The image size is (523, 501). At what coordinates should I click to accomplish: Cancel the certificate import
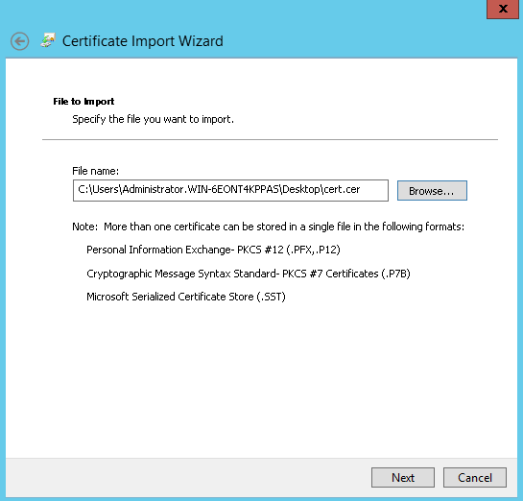[x=475, y=477]
